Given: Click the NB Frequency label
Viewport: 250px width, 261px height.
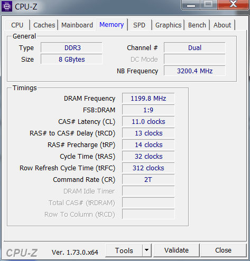Looking at the screenshot, I should [137, 71].
